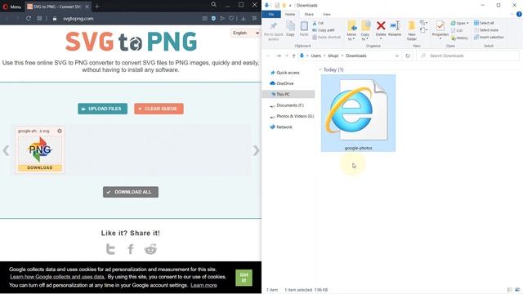Select OneDrive in navigation pane
This screenshot has height=294, width=523.
[281, 83]
